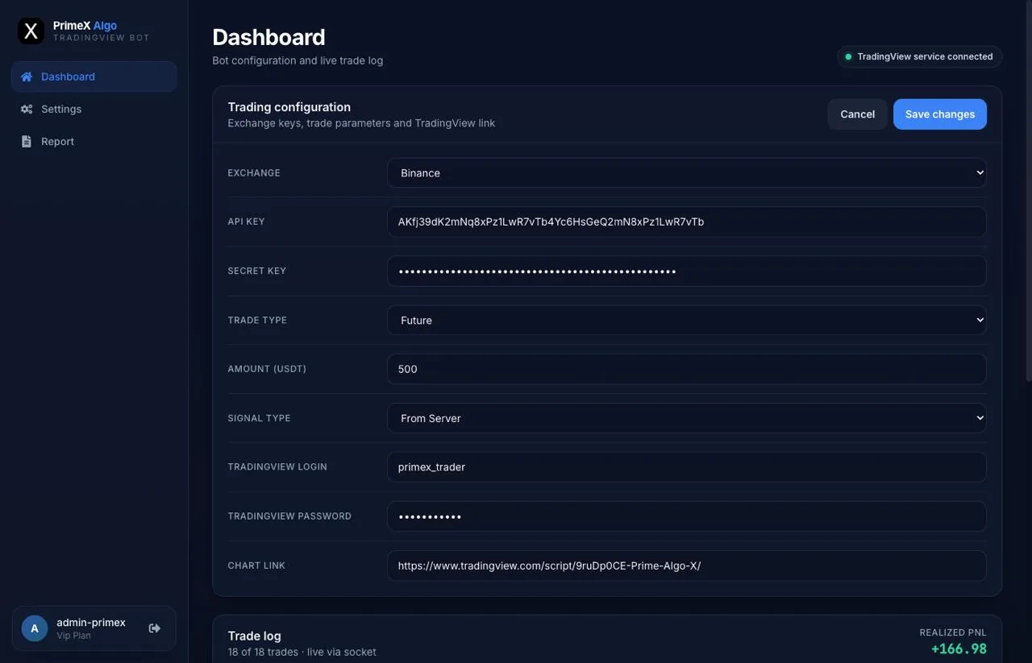Viewport: 1032px width, 663px height.
Task: Click the realized PNL value +166.98
Action: pos(959,648)
